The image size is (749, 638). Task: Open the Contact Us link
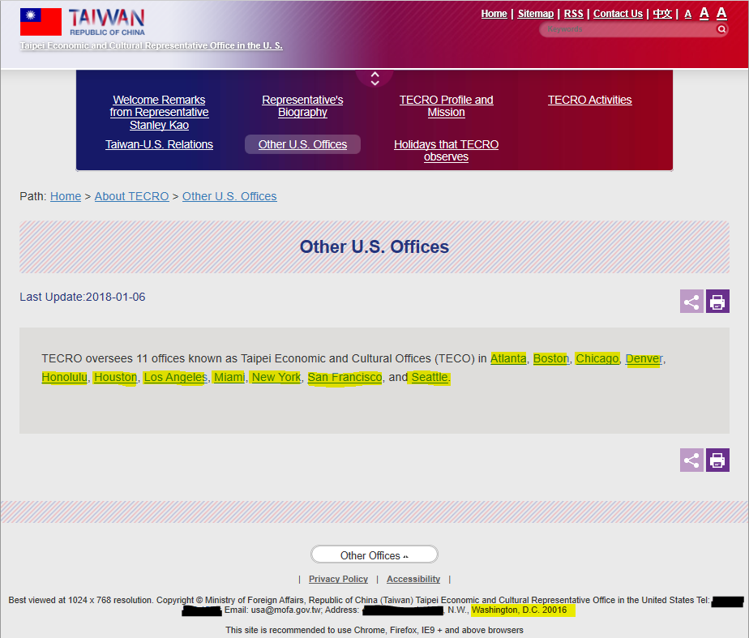(618, 14)
